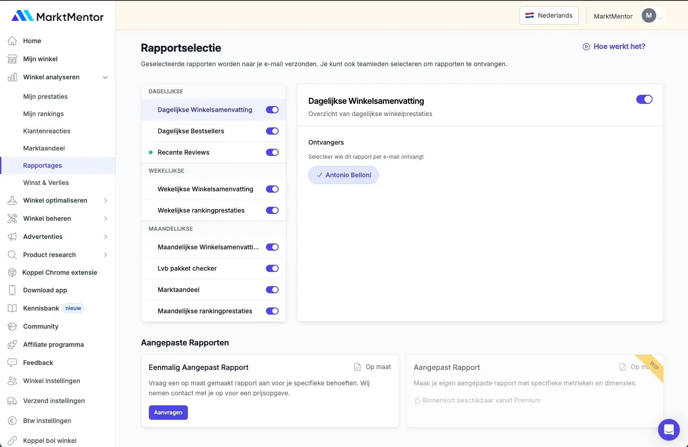The width and height of the screenshot is (688, 447).
Task: Click the Advertenties megaphone icon
Action: point(12,237)
